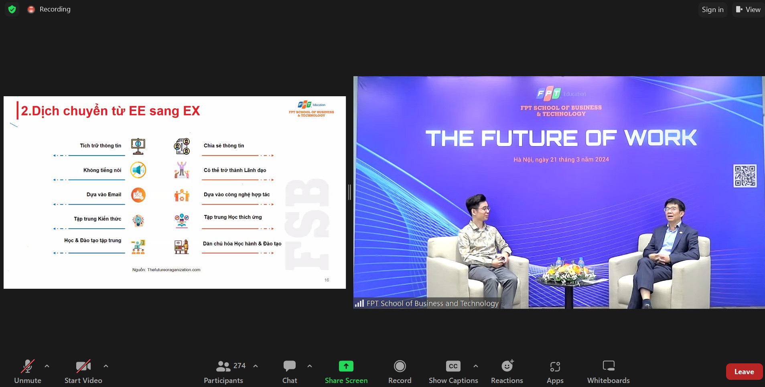765x387 pixels.
Task: Click the 'Tích trữ thông tin' monitor icon
Action: click(138, 146)
